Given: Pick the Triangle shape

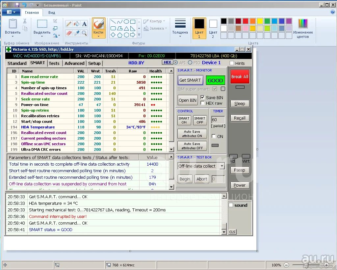Looking at the screenshot, I should click(126, 28).
